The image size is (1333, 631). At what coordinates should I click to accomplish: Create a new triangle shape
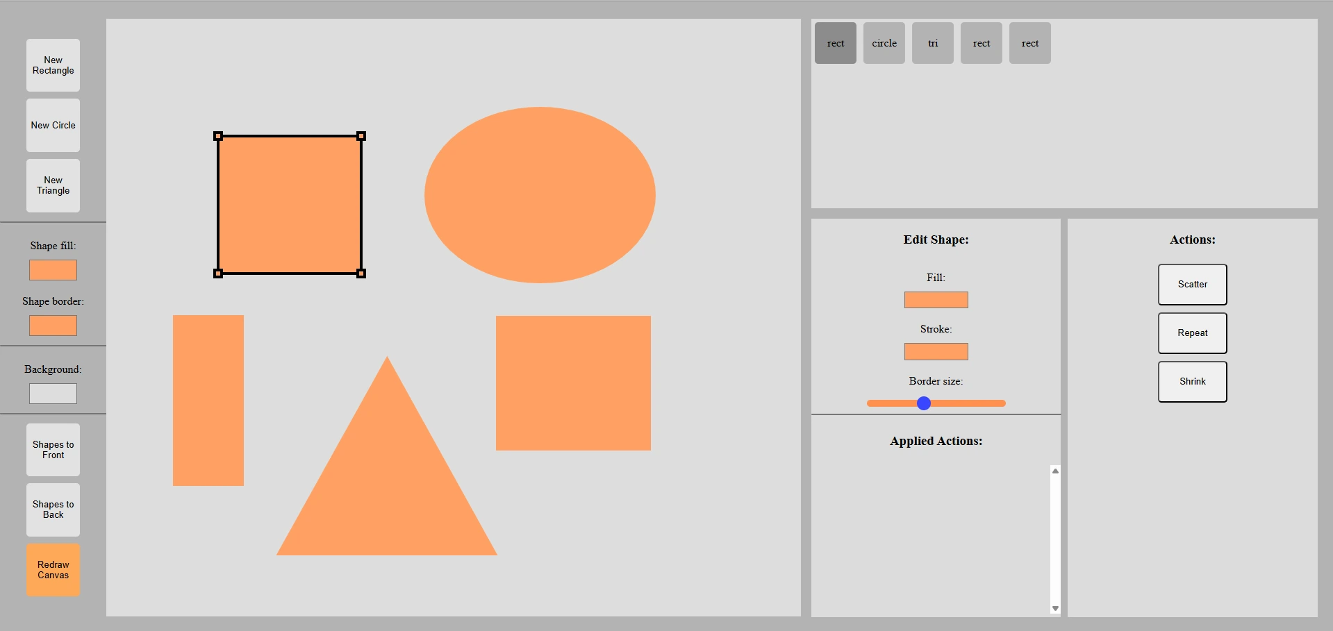click(53, 185)
